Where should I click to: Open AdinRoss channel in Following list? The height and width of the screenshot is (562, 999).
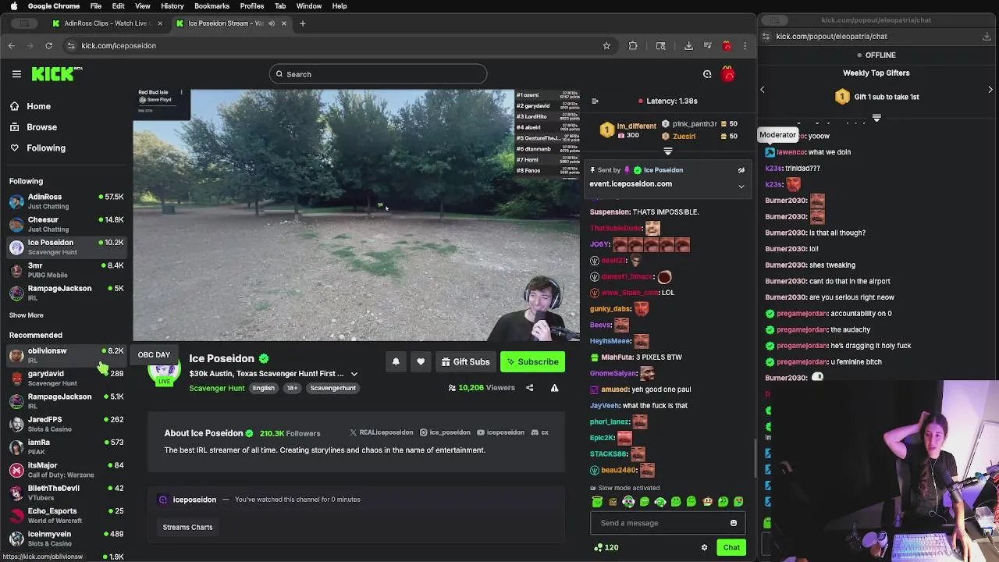[x=66, y=201]
